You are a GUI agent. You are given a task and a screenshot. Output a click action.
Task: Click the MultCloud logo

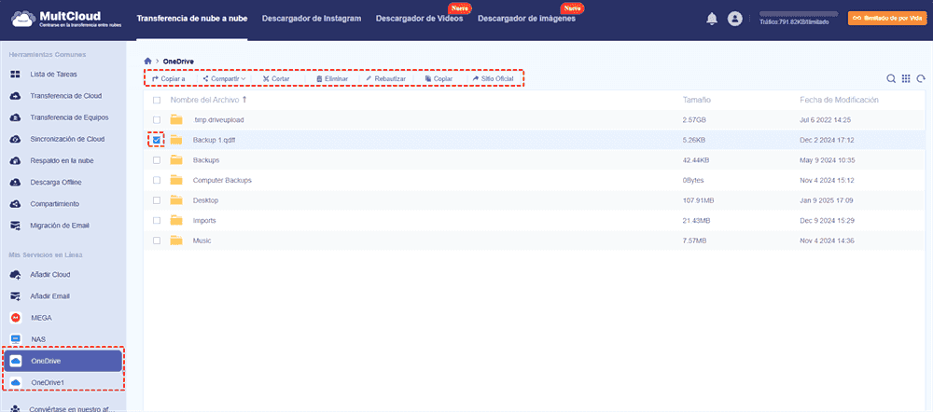pos(67,19)
